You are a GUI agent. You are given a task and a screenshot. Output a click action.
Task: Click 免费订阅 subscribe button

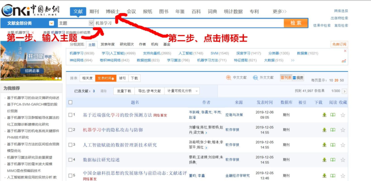339,44
